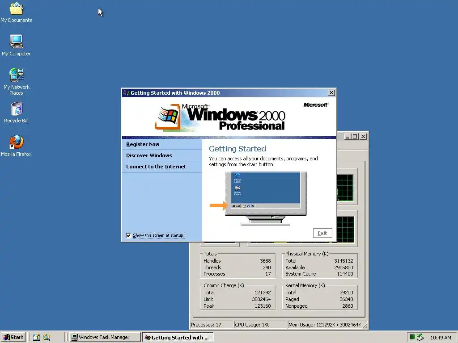This screenshot has height=343, width=458.
Task: Close the Getting Started dialog
Action: 331,93
